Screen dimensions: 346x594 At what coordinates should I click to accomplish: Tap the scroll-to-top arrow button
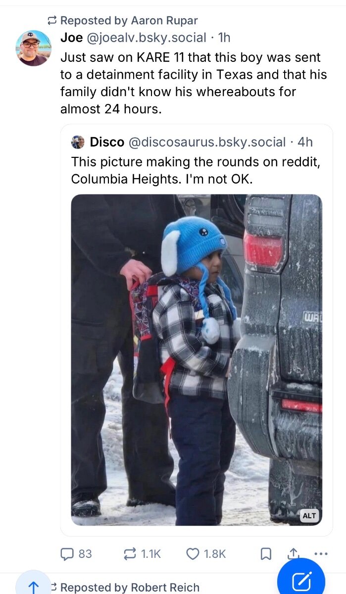(x=33, y=584)
